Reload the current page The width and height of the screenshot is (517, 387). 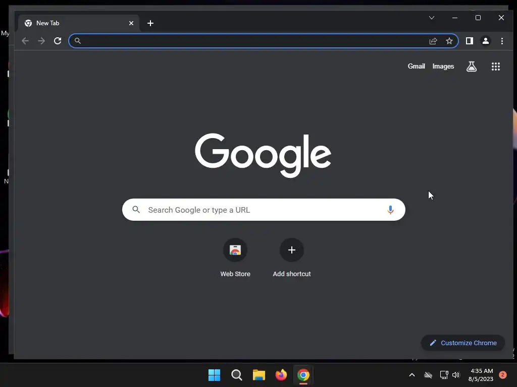[58, 41]
